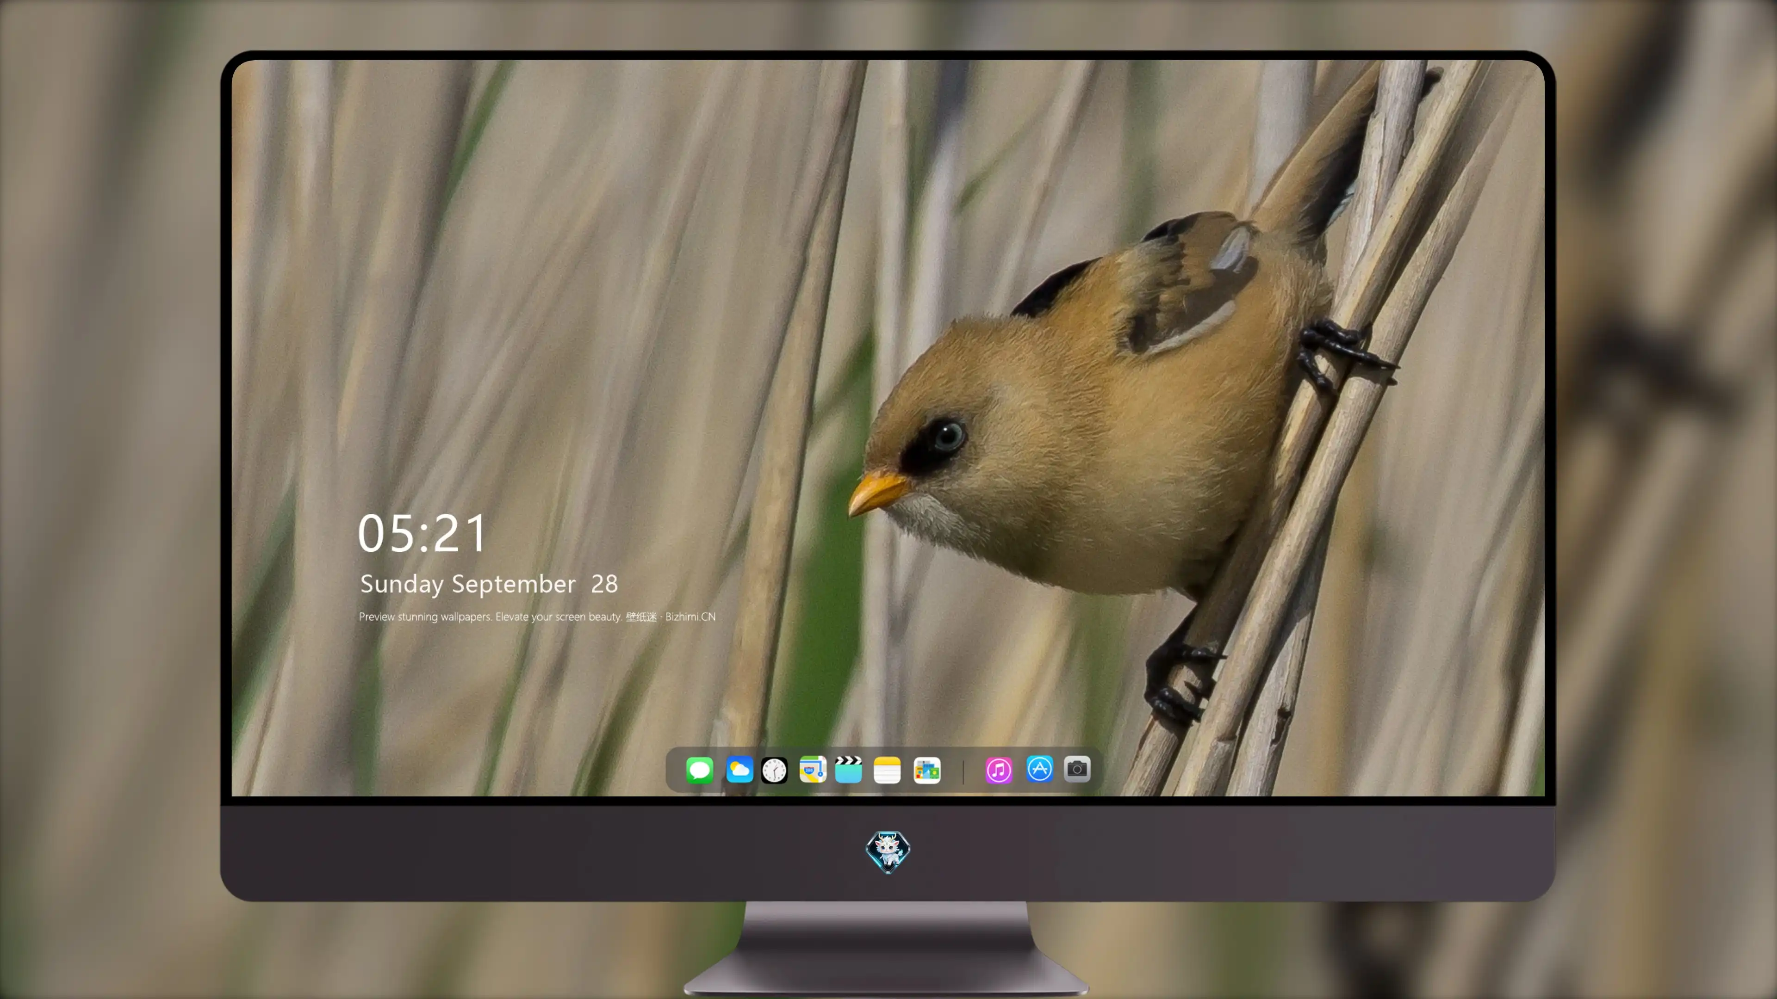Open the Weather app in dock
1777x999 pixels.
[x=739, y=770]
